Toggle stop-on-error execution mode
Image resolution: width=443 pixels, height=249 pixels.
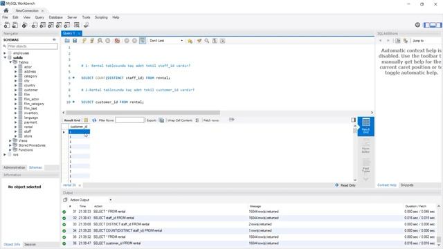[x=117, y=41]
